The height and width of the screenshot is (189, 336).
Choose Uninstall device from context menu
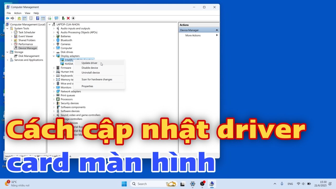pos(99,72)
